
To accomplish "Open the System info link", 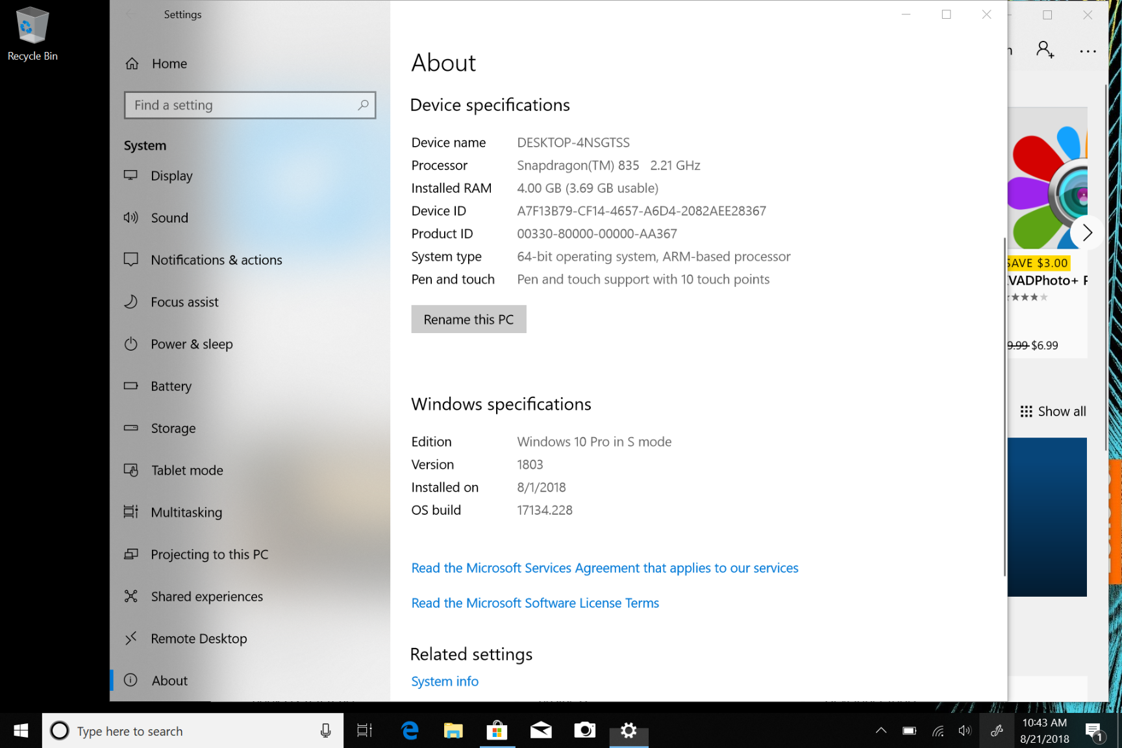I will pyautogui.click(x=445, y=681).
